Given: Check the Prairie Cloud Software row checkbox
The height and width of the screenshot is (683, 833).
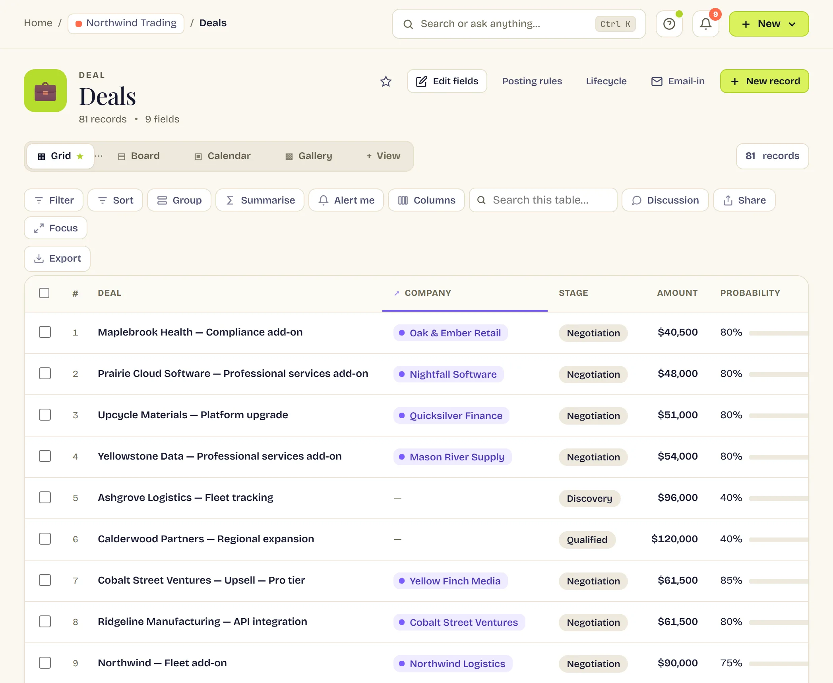Looking at the screenshot, I should point(45,373).
